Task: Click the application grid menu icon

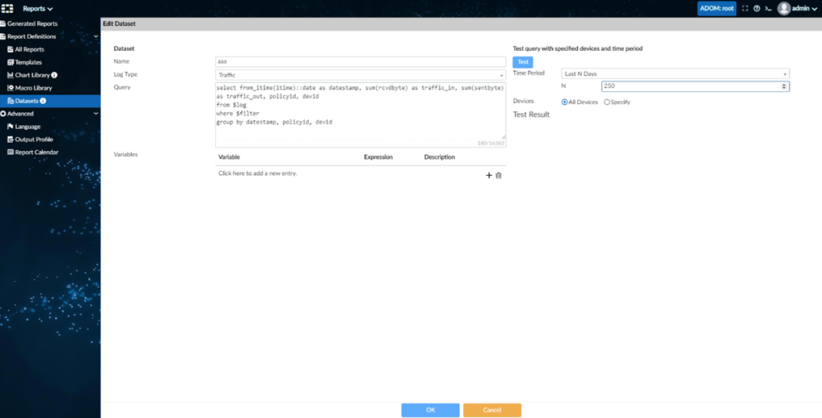Action: pyautogui.click(x=8, y=8)
